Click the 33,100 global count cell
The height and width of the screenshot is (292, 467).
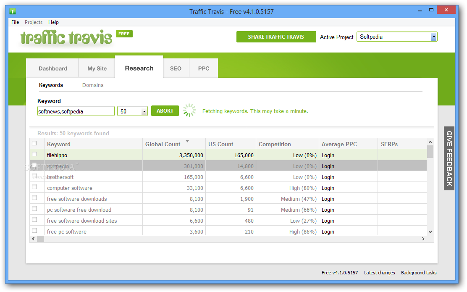174,188
